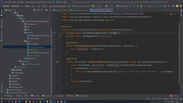Build project with the hammer icon

point(112,6)
